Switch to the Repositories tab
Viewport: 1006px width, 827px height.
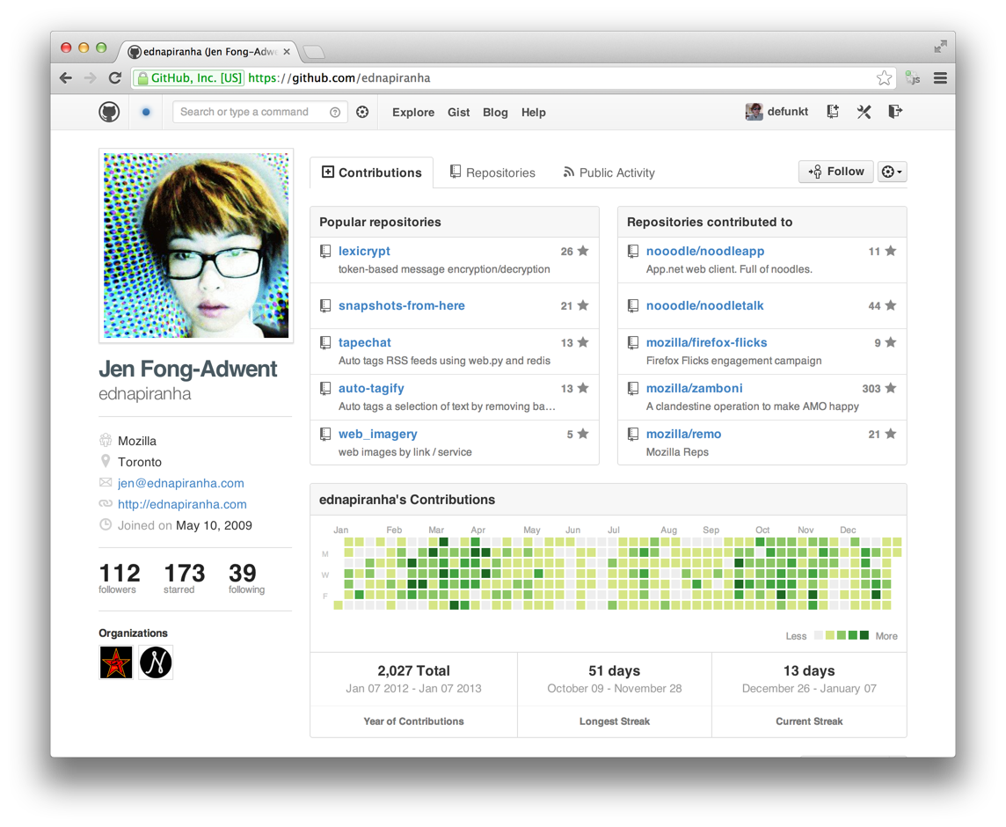[492, 172]
